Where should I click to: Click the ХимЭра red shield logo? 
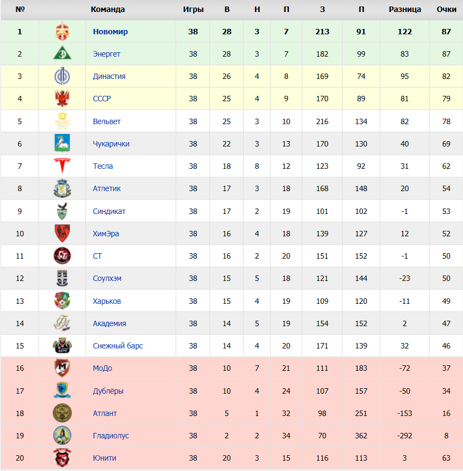(62, 233)
